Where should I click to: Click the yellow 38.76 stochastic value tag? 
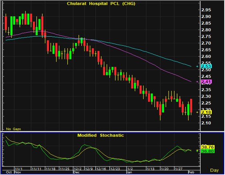coord(208,147)
